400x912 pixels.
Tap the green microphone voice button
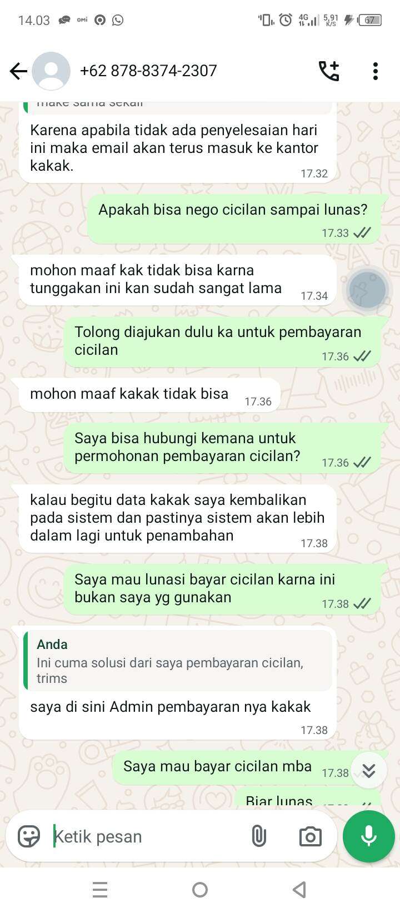coord(369,836)
